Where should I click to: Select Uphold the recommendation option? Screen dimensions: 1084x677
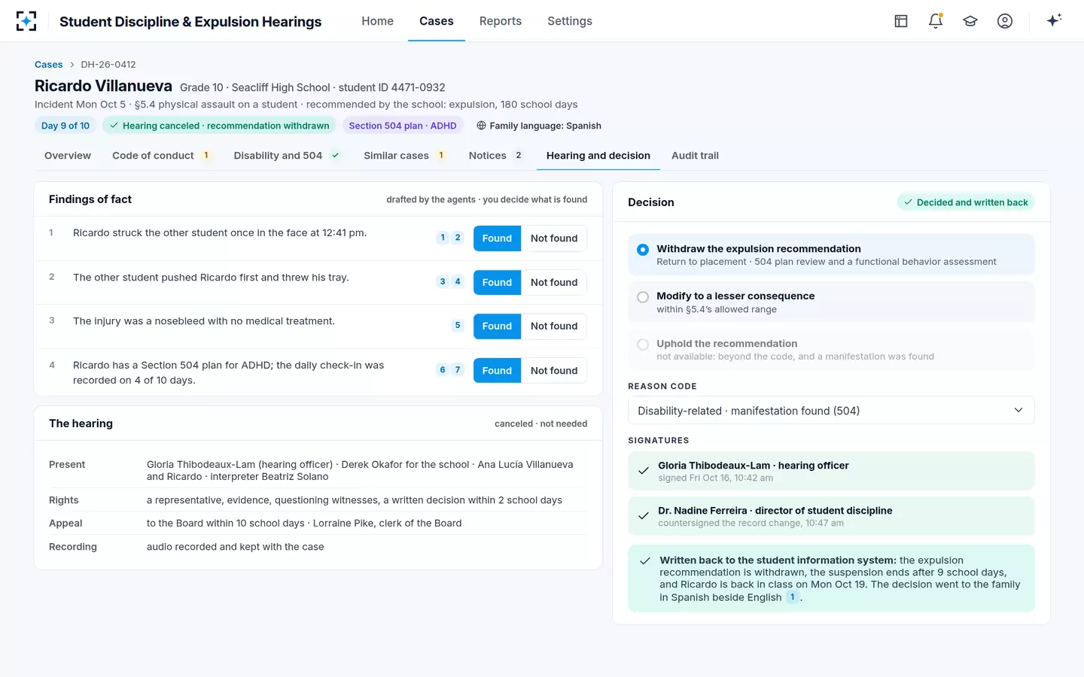[x=831, y=349]
